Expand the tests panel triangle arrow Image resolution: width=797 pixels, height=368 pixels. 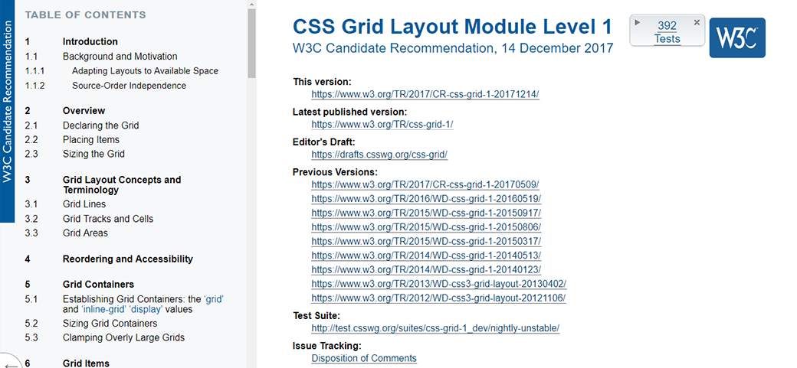coord(638,22)
